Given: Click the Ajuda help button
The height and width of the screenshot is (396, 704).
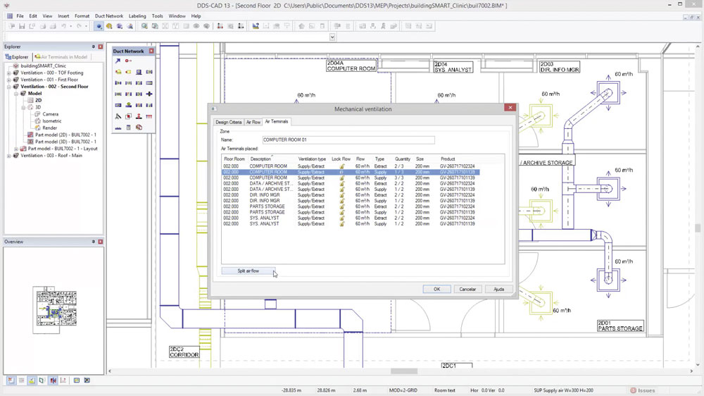Looking at the screenshot, I should click(499, 289).
